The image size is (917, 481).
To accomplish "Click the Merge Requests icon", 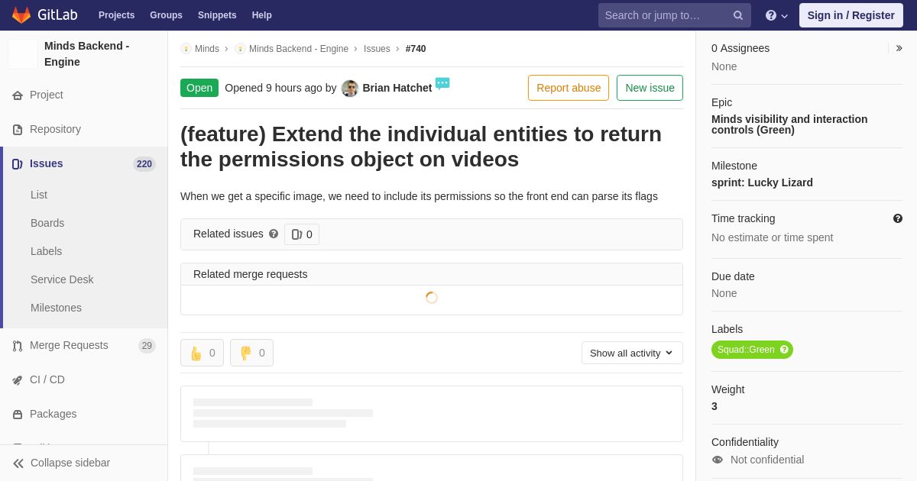I will click(18, 346).
